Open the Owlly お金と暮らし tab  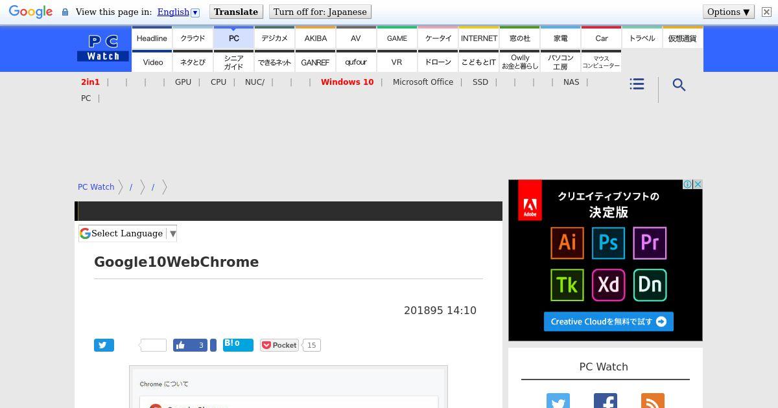(519, 62)
